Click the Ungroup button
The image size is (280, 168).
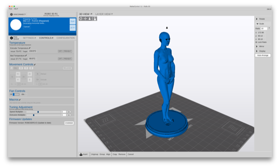pos(95,154)
